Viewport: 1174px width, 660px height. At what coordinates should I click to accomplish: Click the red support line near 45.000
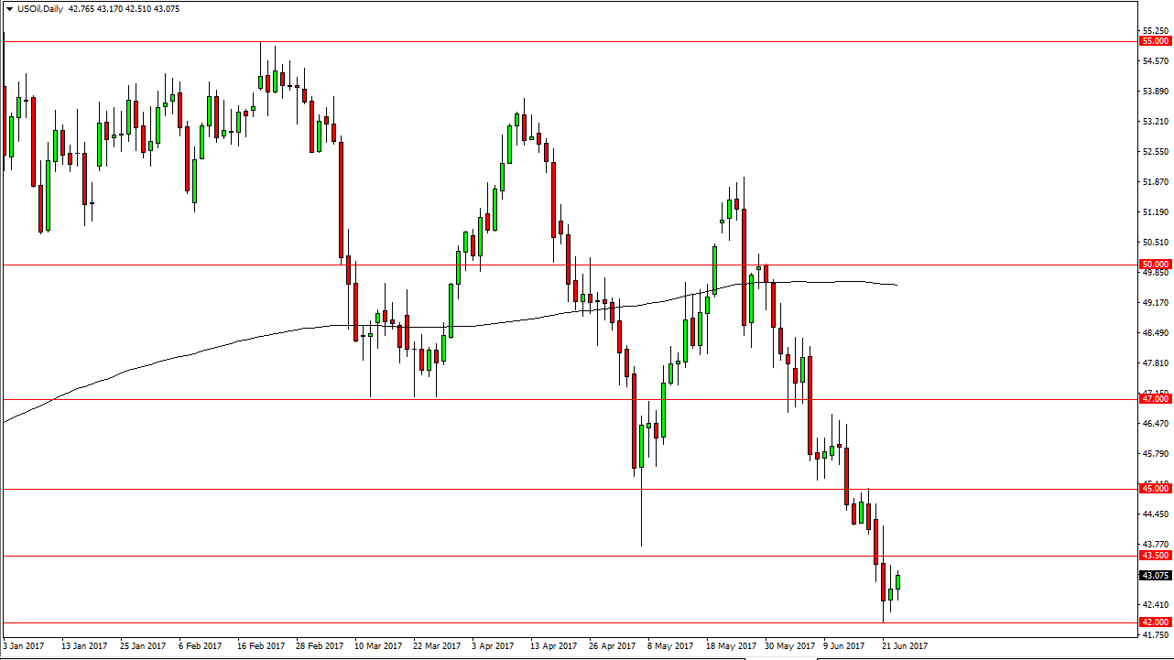click(x=549, y=488)
